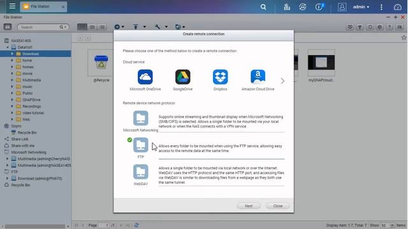
Task: Open the top bar search
Action: coord(263,7)
